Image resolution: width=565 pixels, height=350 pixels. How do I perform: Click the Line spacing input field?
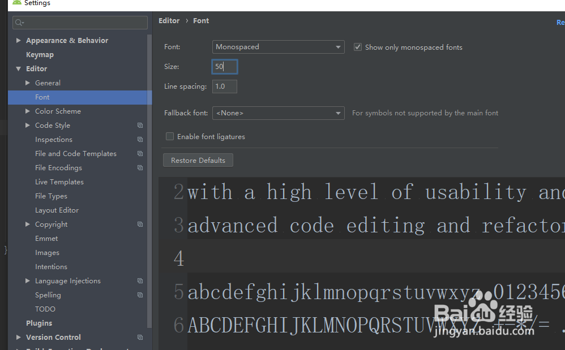point(225,87)
